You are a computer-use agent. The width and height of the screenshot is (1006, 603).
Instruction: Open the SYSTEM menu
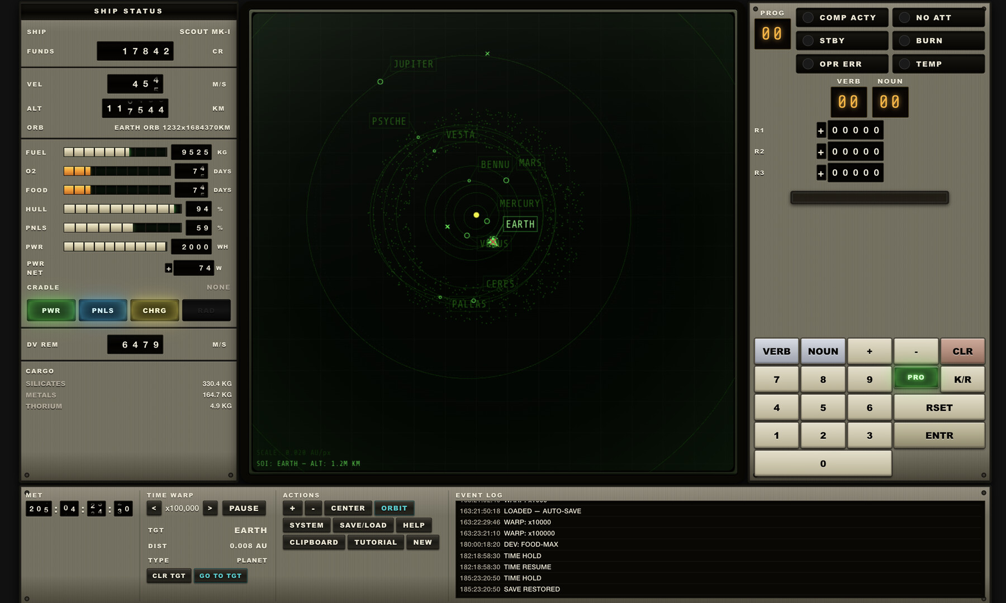click(306, 525)
